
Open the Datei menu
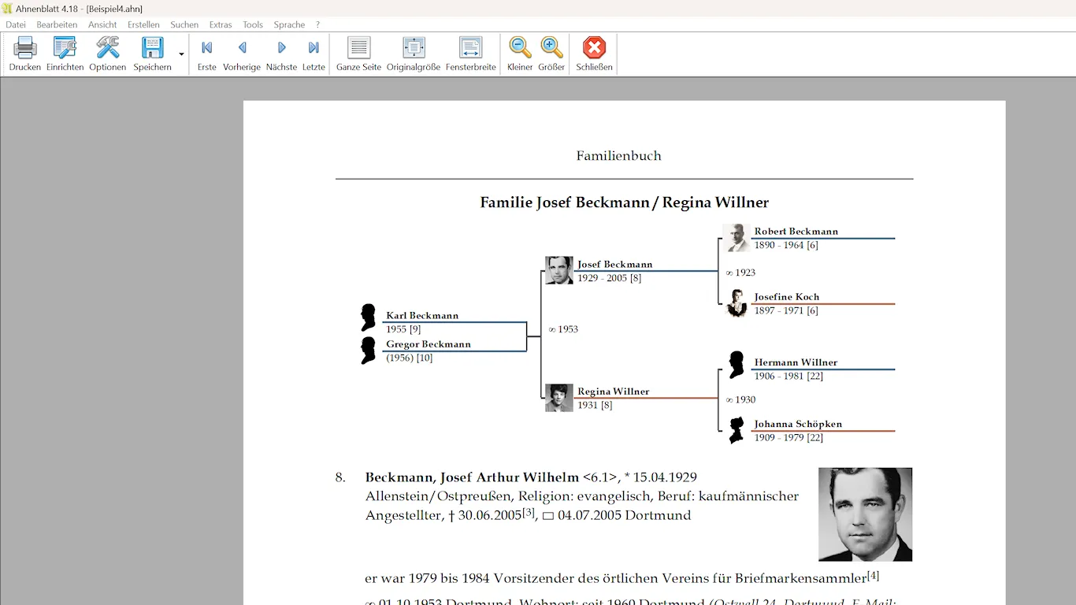tap(16, 24)
